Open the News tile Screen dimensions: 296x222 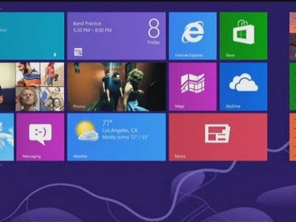[218, 137]
